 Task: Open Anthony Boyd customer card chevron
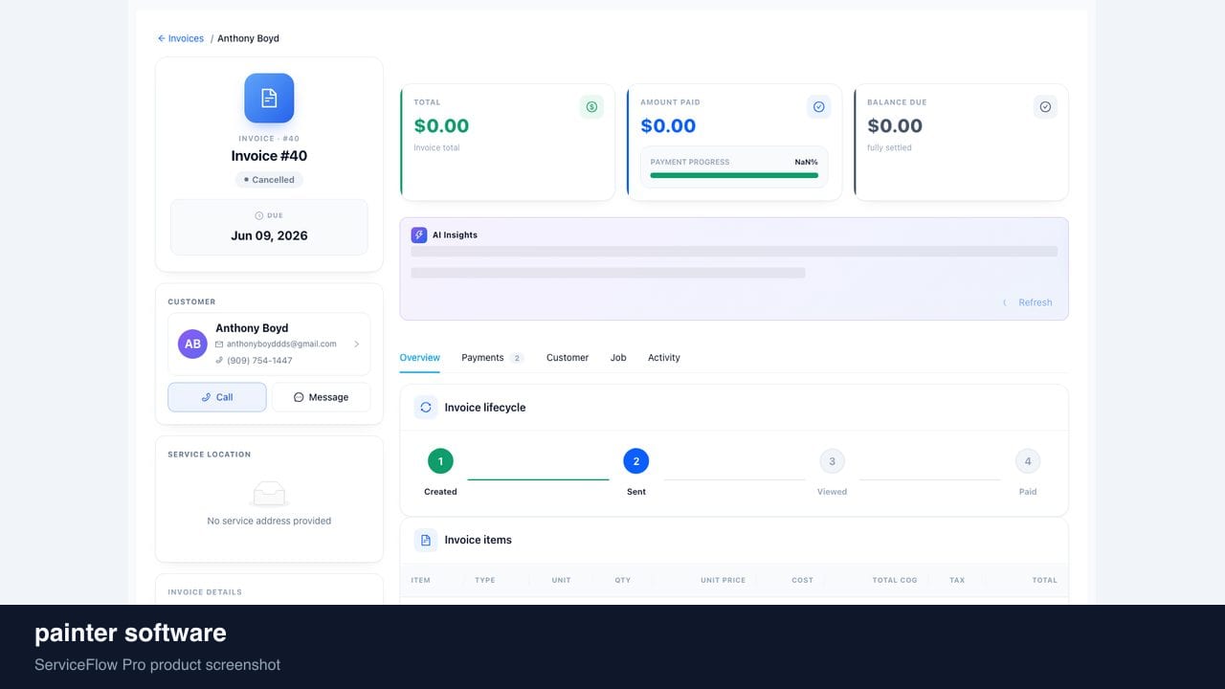pyautogui.click(x=357, y=344)
